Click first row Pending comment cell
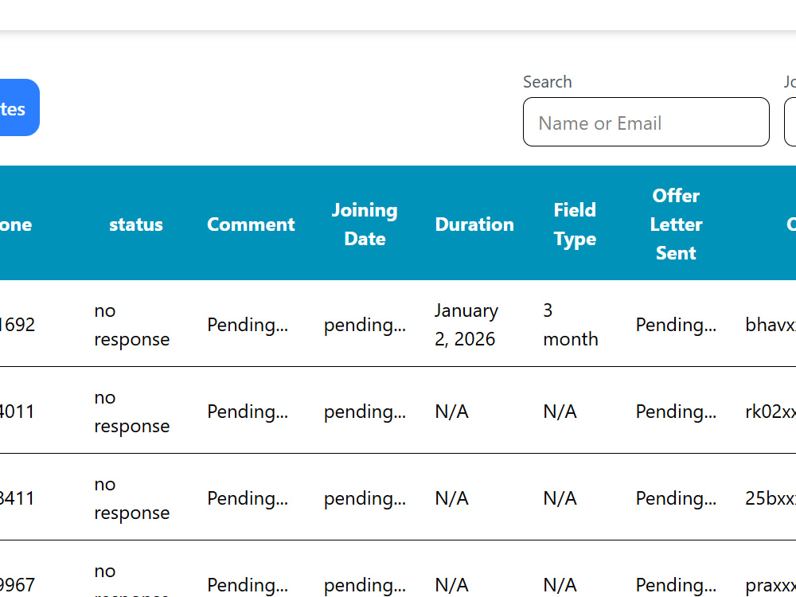Screen dimensions: 796x597 [x=248, y=325]
